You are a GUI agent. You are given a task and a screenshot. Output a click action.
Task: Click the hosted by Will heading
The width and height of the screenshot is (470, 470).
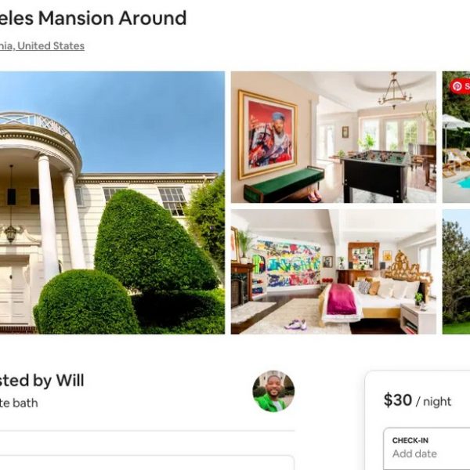[x=42, y=381]
